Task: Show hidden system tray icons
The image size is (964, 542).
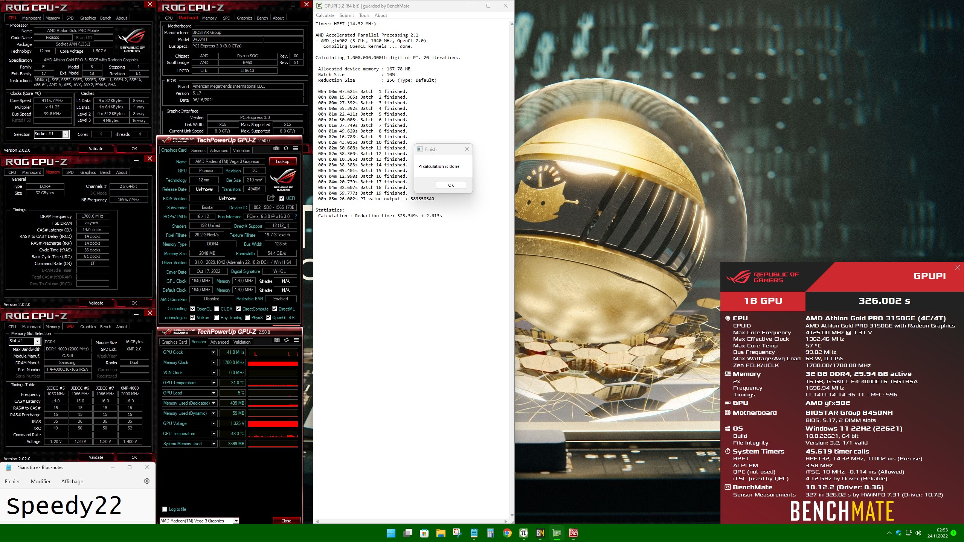Action: pos(889,533)
